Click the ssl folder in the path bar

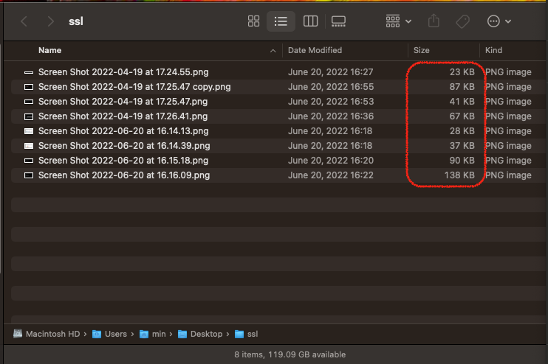(247, 334)
